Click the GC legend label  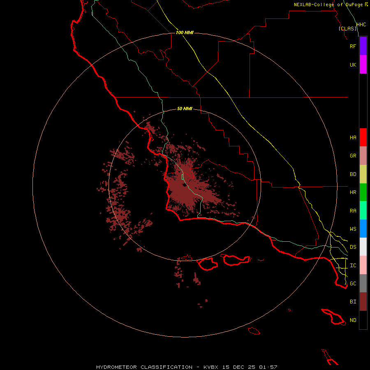coord(353,283)
